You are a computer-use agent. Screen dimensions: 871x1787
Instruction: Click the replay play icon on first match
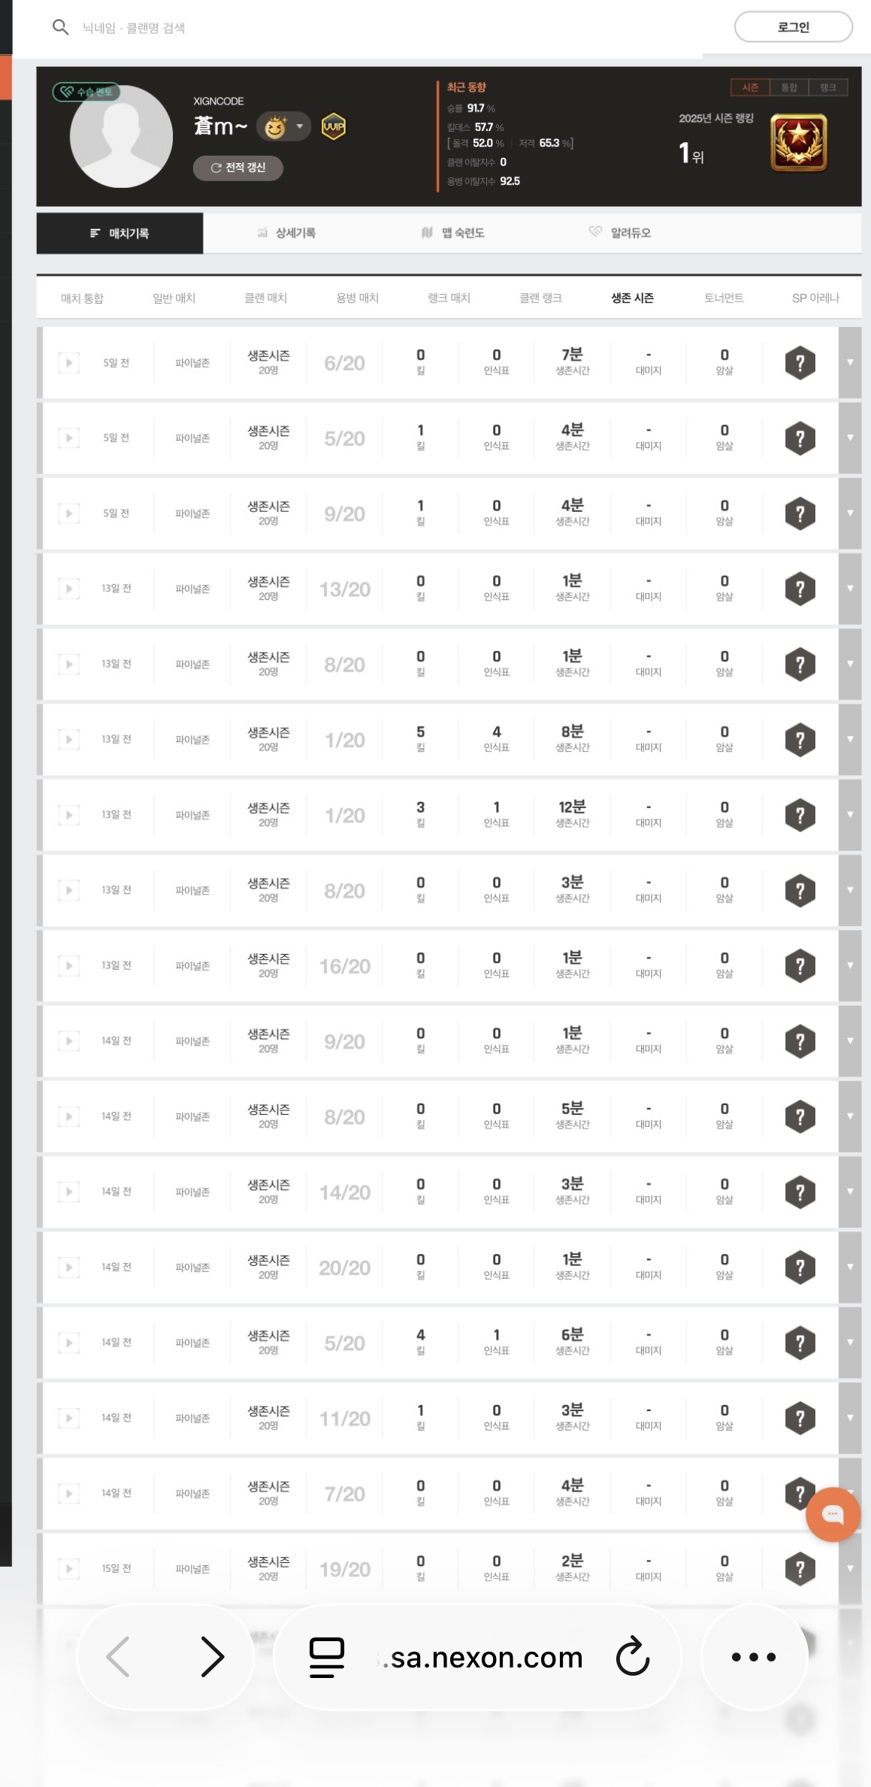tap(68, 363)
